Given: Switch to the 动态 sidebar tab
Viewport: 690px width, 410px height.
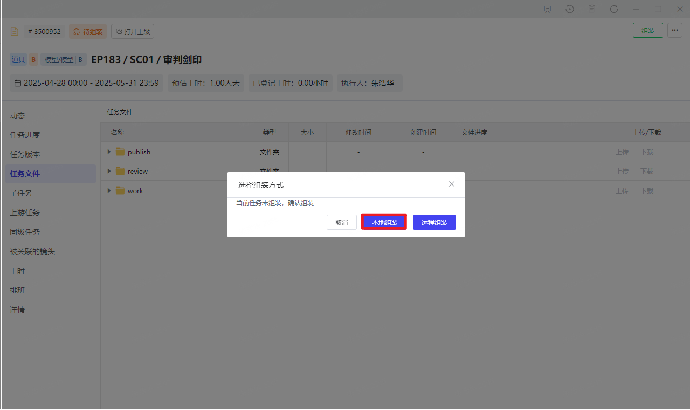Looking at the screenshot, I should pos(17,115).
